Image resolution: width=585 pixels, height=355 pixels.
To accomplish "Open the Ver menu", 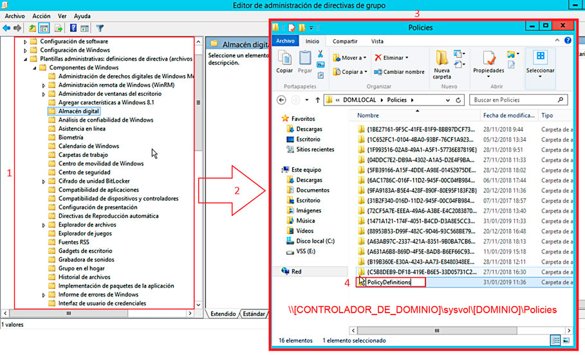I will coord(62,16).
